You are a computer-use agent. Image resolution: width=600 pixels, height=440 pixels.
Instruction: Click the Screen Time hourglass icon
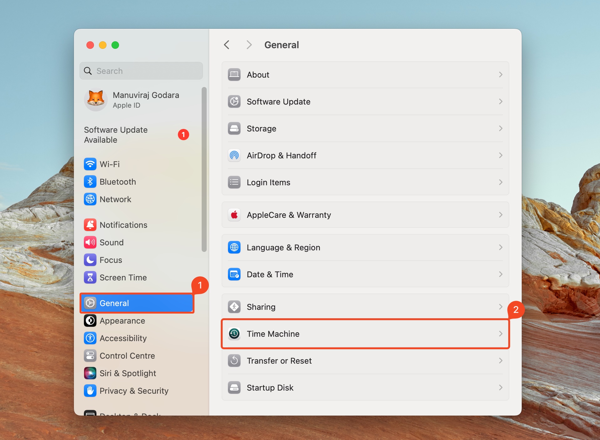tap(90, 277)
